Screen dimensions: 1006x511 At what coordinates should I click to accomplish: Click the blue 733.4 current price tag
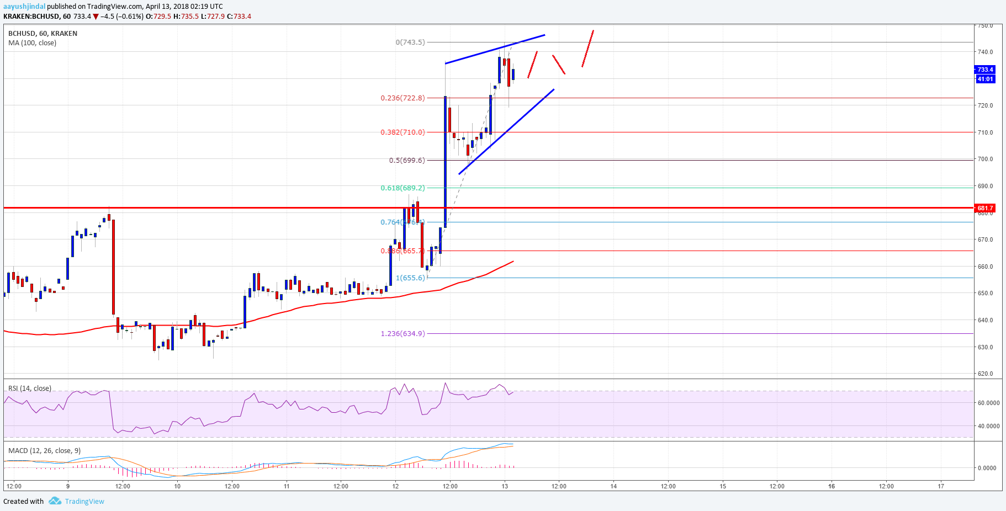984,70
